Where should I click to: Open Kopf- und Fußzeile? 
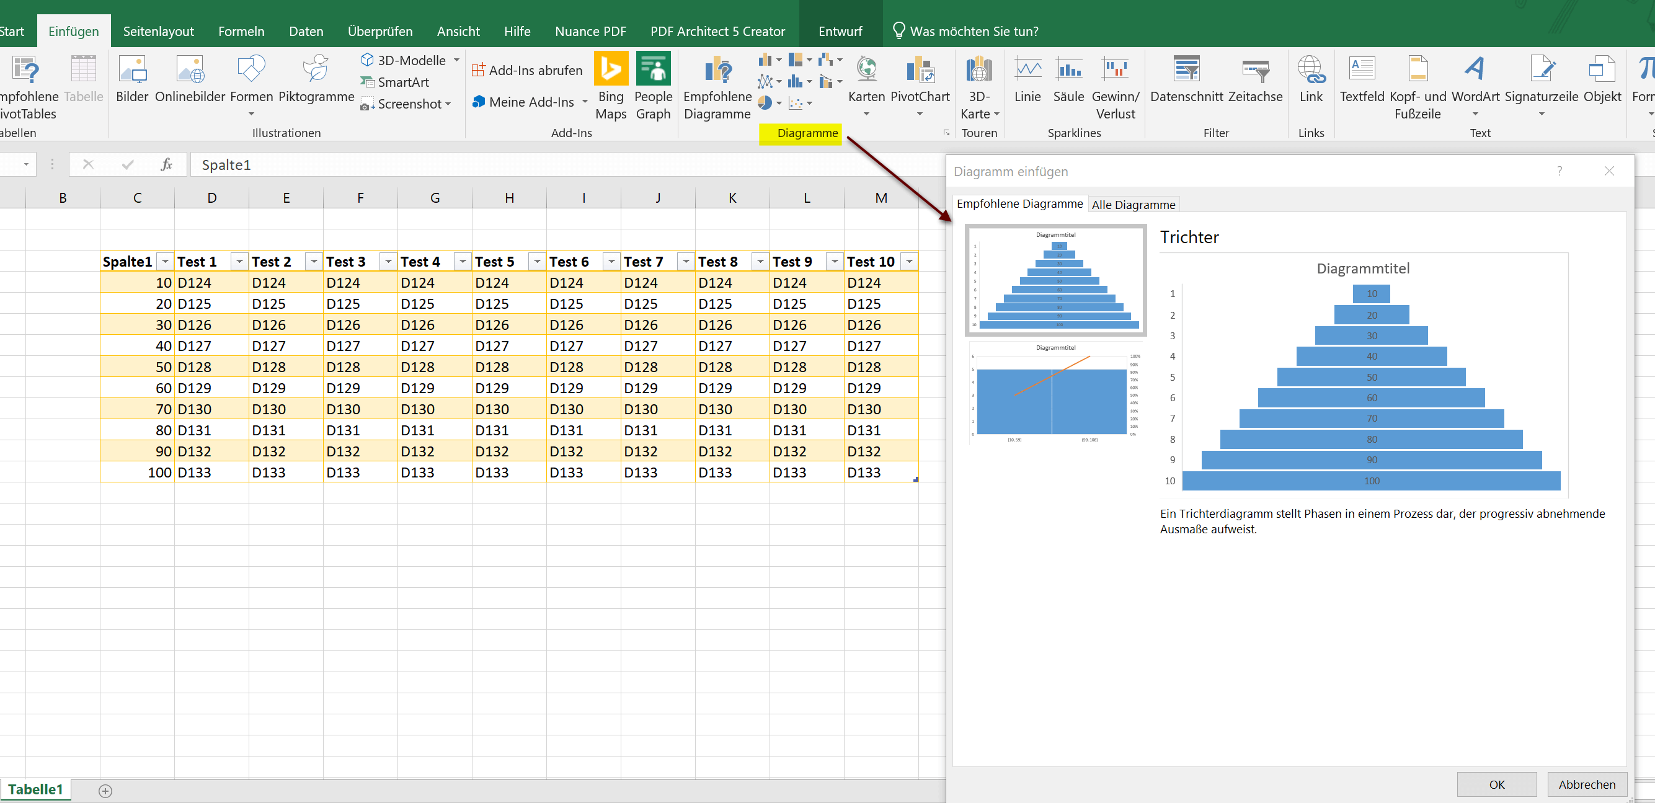click(1418, 88)
